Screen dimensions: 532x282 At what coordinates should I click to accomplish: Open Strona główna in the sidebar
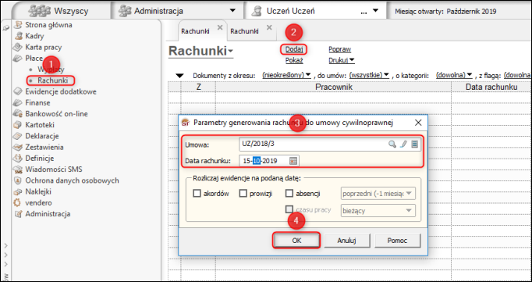[48, 25]
